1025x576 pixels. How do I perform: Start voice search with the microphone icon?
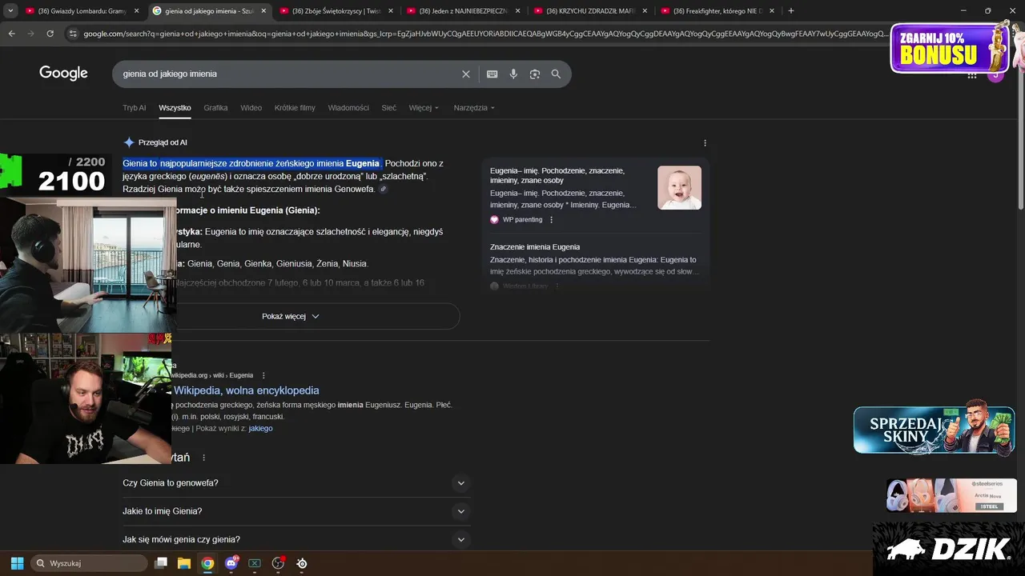pyautogui.click(x=513, y=74)
